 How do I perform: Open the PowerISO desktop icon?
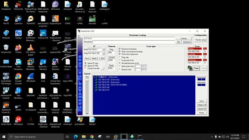click(31, 20)
